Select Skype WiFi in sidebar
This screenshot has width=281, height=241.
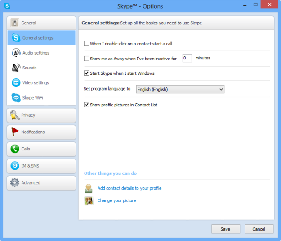pos(41,98)
